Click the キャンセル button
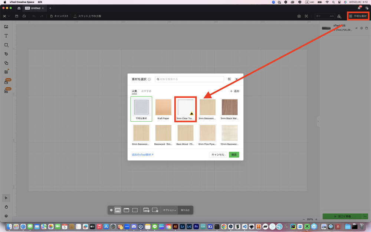The width and height of the screenshot is (371, 232). click(x=218, y=154)
